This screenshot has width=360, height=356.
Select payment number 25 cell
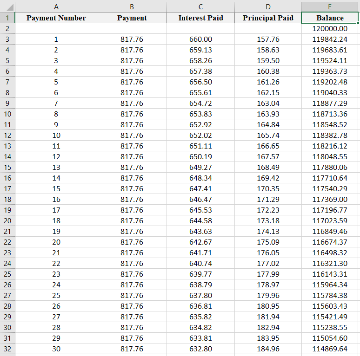pyautogui.click(x=56, y=296)
